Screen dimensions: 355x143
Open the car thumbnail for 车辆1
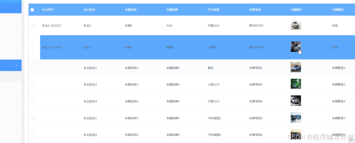pyautogui.click(x=296, y=47)
